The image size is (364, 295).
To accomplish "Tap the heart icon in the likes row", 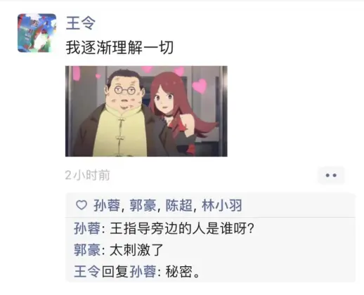I will (82, 205).
